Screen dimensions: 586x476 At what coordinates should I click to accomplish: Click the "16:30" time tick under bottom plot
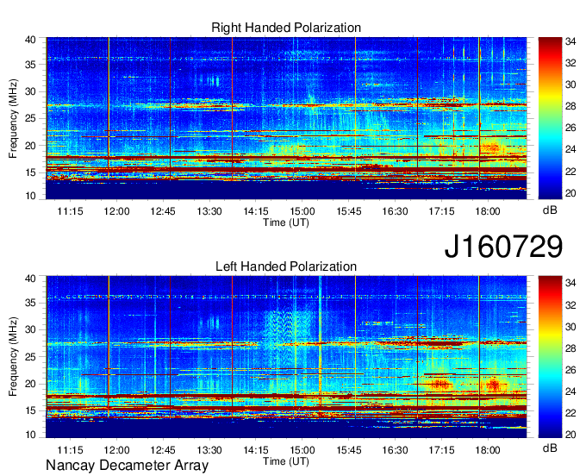[395, 450]
